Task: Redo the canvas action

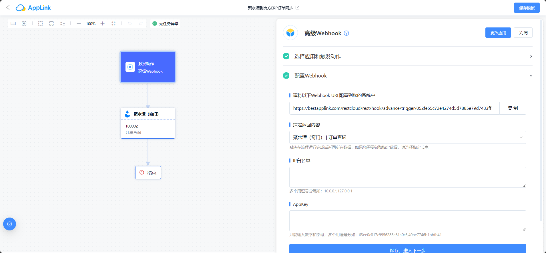Action: (141, 23)
